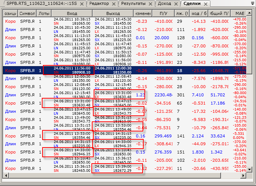This screenshot has width=256, height=186.
Task: Click the vertical scrollbar thumb
Action: pyautogui.click(x=249, y=45)
